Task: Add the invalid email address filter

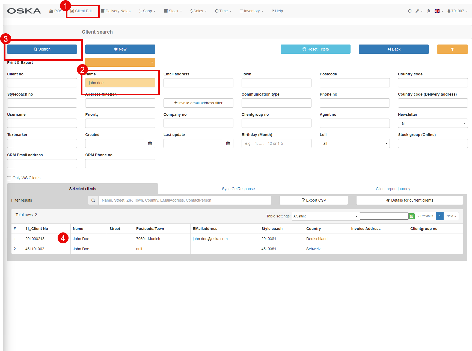Action: (198, 103)
